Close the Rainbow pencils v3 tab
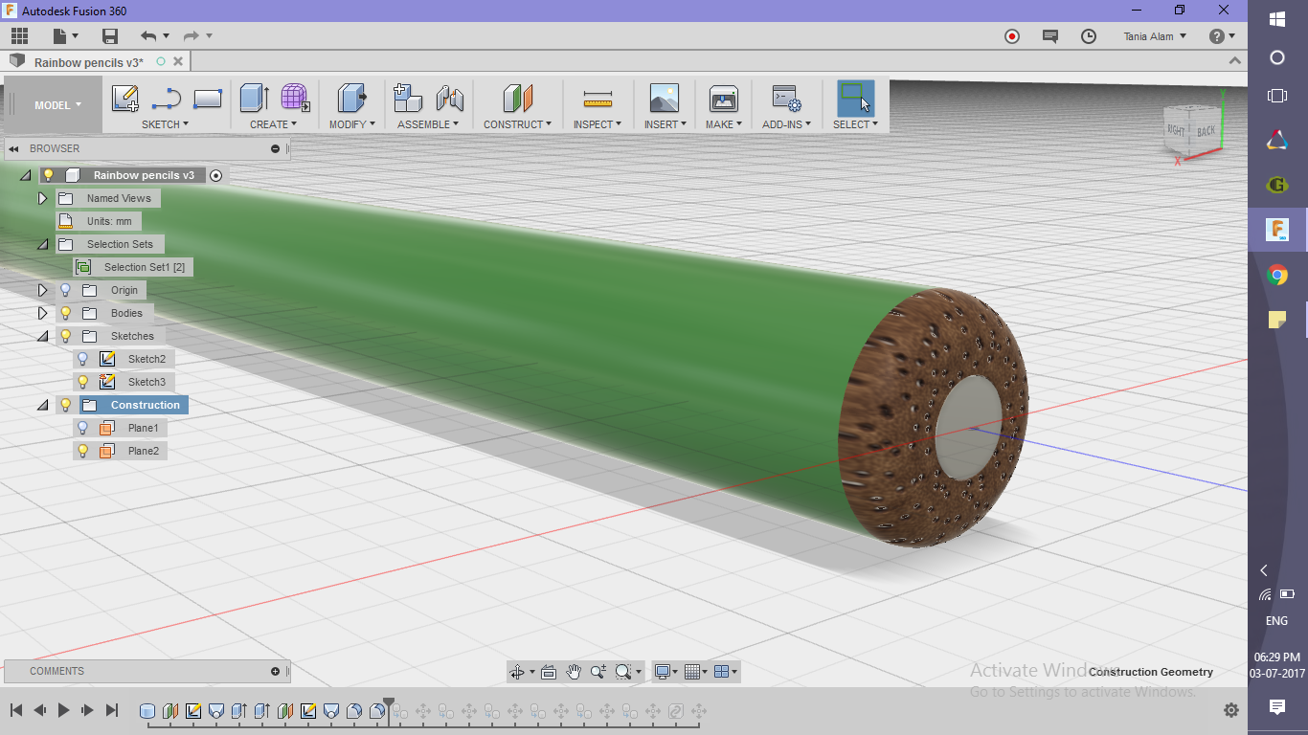This screenshot has width=1308, height=735. (x=177, y=61)
